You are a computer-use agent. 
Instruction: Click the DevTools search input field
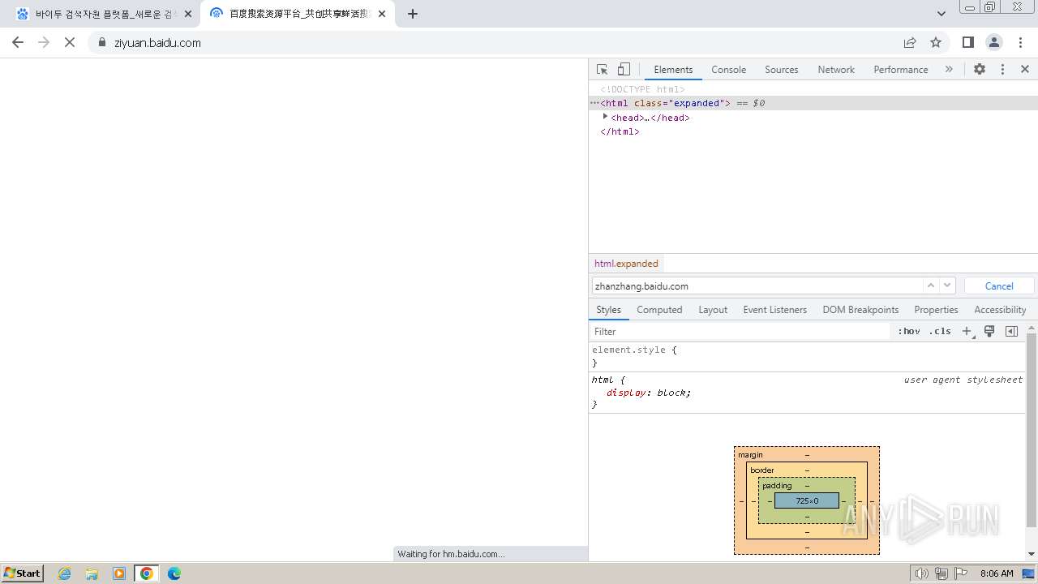click(x=757, y=286)
